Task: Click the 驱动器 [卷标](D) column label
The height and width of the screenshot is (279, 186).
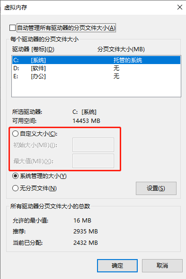Action: click(33, 49)
